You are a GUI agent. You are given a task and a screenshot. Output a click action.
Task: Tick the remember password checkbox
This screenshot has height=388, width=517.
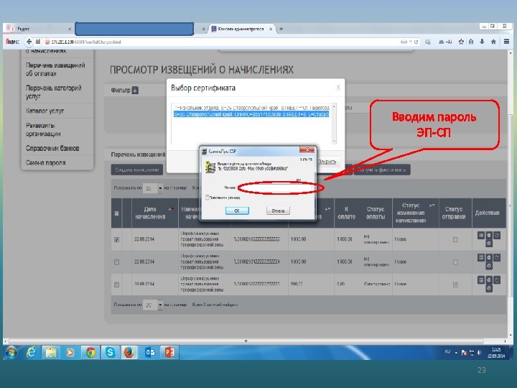(x=208, y=198)
